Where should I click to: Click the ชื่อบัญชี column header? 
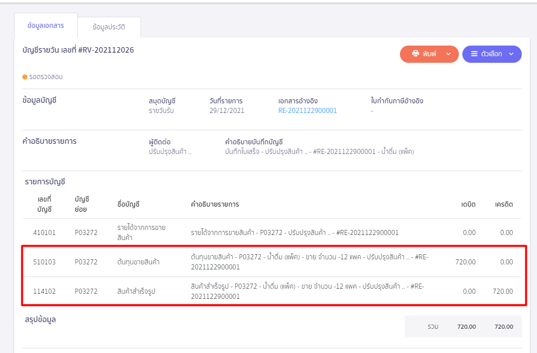(x=128, y=204)
